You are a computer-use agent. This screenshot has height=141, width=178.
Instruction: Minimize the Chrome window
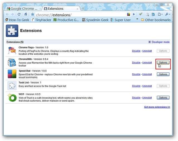click(157, 5)
